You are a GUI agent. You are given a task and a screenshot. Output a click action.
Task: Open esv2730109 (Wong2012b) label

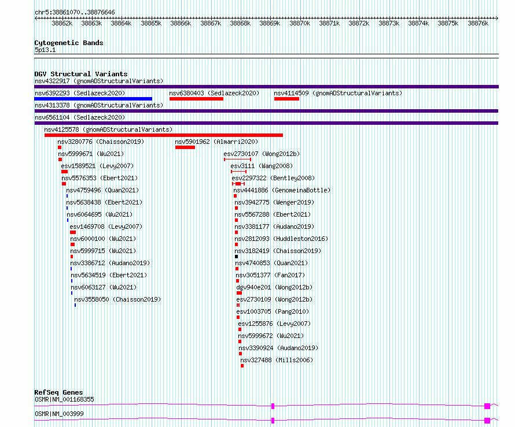274,299
